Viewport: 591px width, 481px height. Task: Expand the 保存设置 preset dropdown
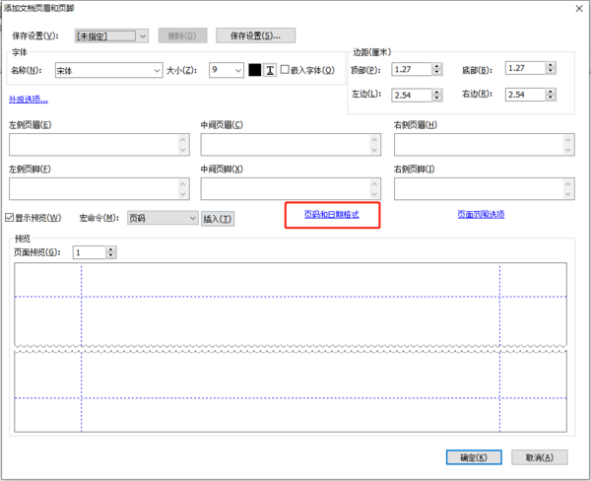click(x=143, y=35)
